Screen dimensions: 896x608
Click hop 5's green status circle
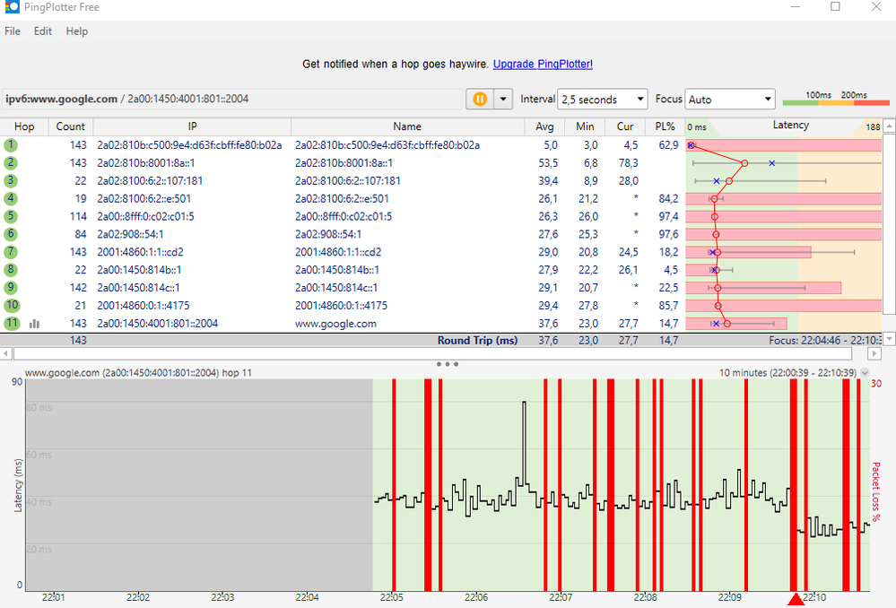coord(11,216)
